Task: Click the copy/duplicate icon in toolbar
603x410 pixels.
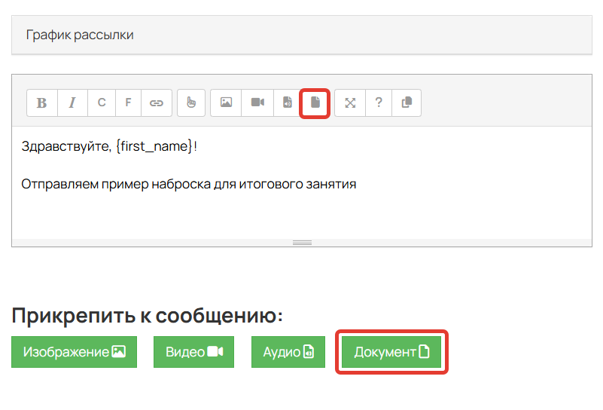Action: click(x=407, y=102)
